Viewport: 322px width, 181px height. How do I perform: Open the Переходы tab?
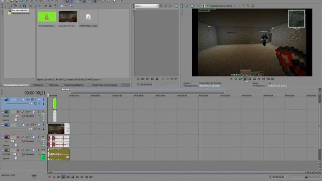click(x=54, y=85)
